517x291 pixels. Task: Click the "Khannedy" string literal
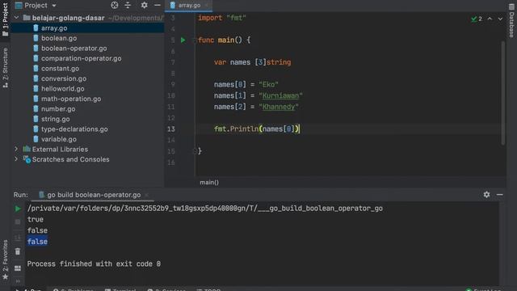point(279,107)
